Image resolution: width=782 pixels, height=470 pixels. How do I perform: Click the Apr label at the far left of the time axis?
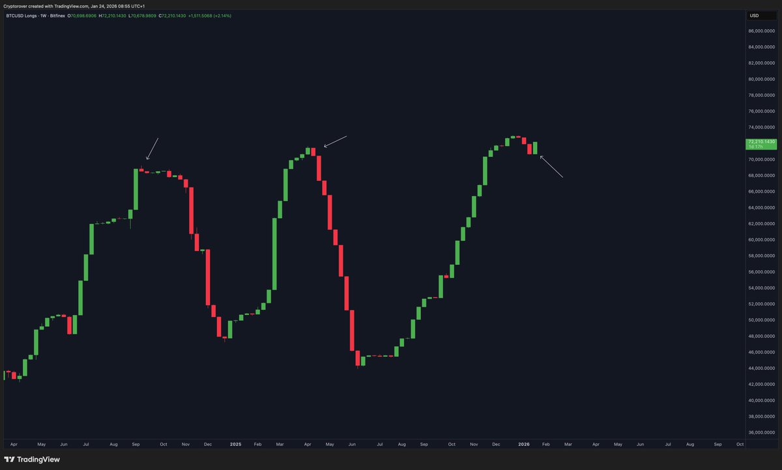coord(13,444)
